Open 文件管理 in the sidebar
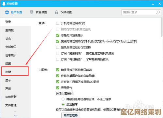Screen dimensions: 163x118 coord(15,105)
